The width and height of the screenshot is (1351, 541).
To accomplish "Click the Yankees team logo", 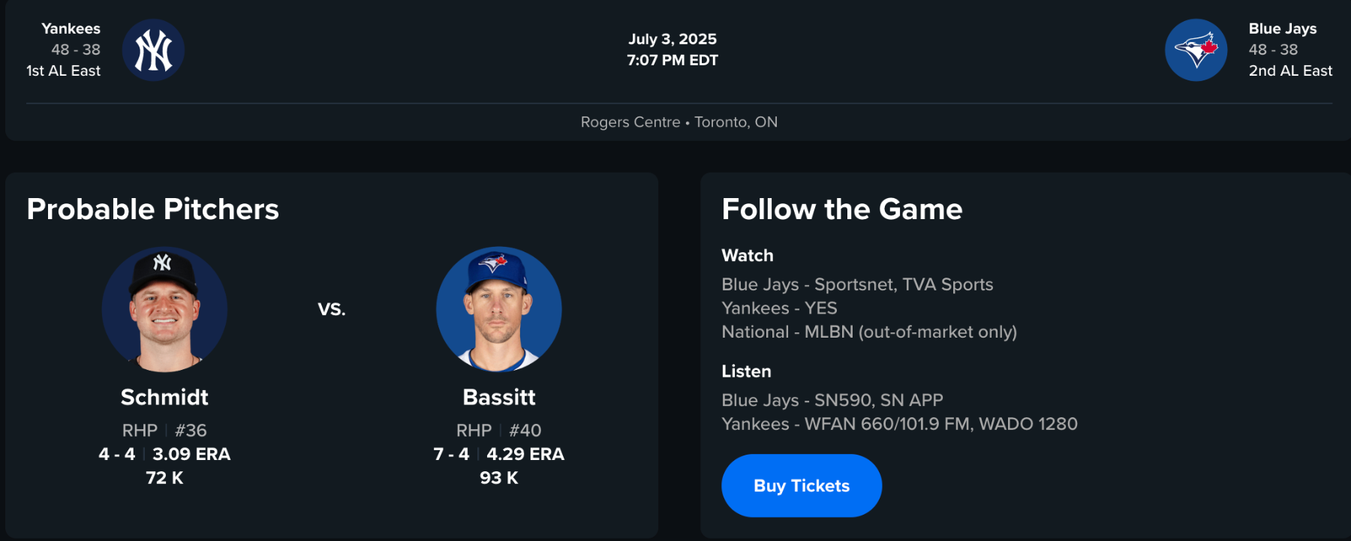I will pyautogui.click(x=153, y=50).
